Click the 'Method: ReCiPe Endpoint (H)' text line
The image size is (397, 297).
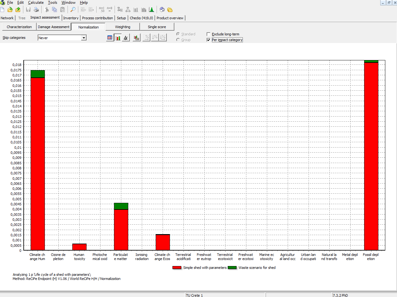67,279
